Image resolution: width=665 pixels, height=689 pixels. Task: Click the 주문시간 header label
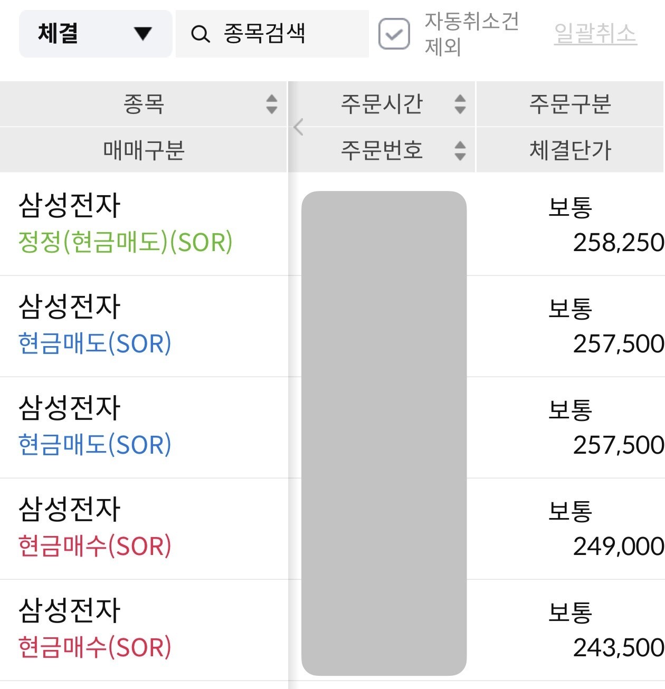[382, 104]
